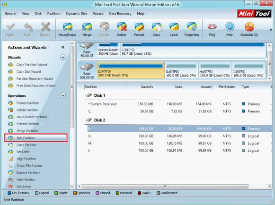Sort by the Unused column header
Screen dimensions: 275x205
[198, 87]
